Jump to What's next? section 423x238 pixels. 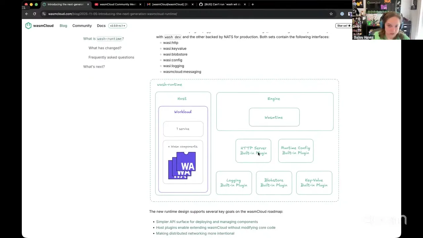(x=94, y=66)
